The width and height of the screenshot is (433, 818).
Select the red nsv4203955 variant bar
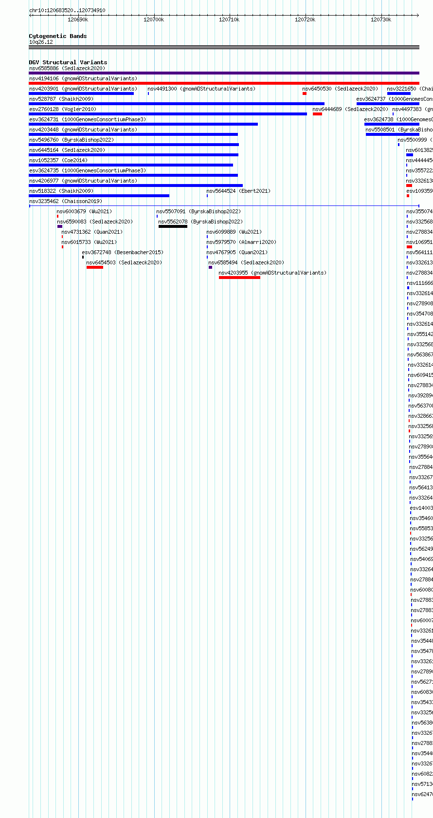(x=239, y=278)
